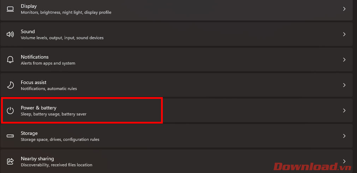Expand the Focus assist row chevron
357x173 pixels.
click(x=344, y=85)
